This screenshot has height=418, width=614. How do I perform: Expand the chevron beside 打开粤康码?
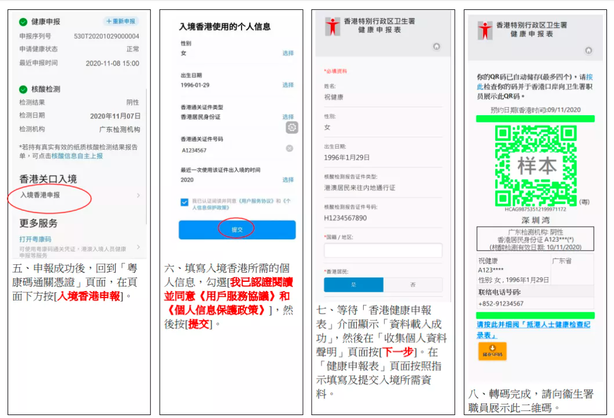point(138,247)
